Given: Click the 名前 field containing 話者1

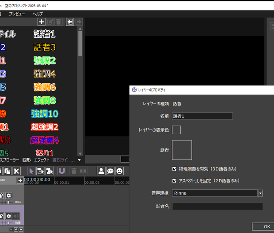Looking at the screenshot, I should click(202, 116).
